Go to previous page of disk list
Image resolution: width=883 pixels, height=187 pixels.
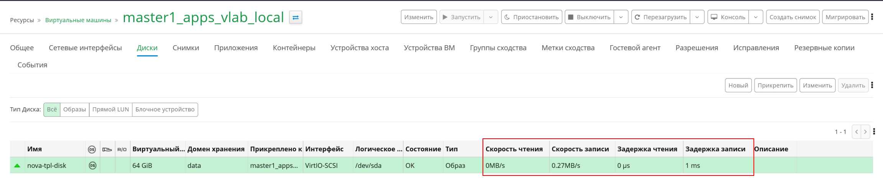tap(857, 131)
